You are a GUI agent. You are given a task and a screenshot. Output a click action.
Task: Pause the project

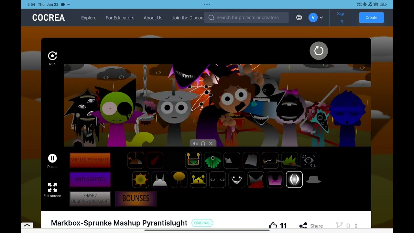pos(52,158)
